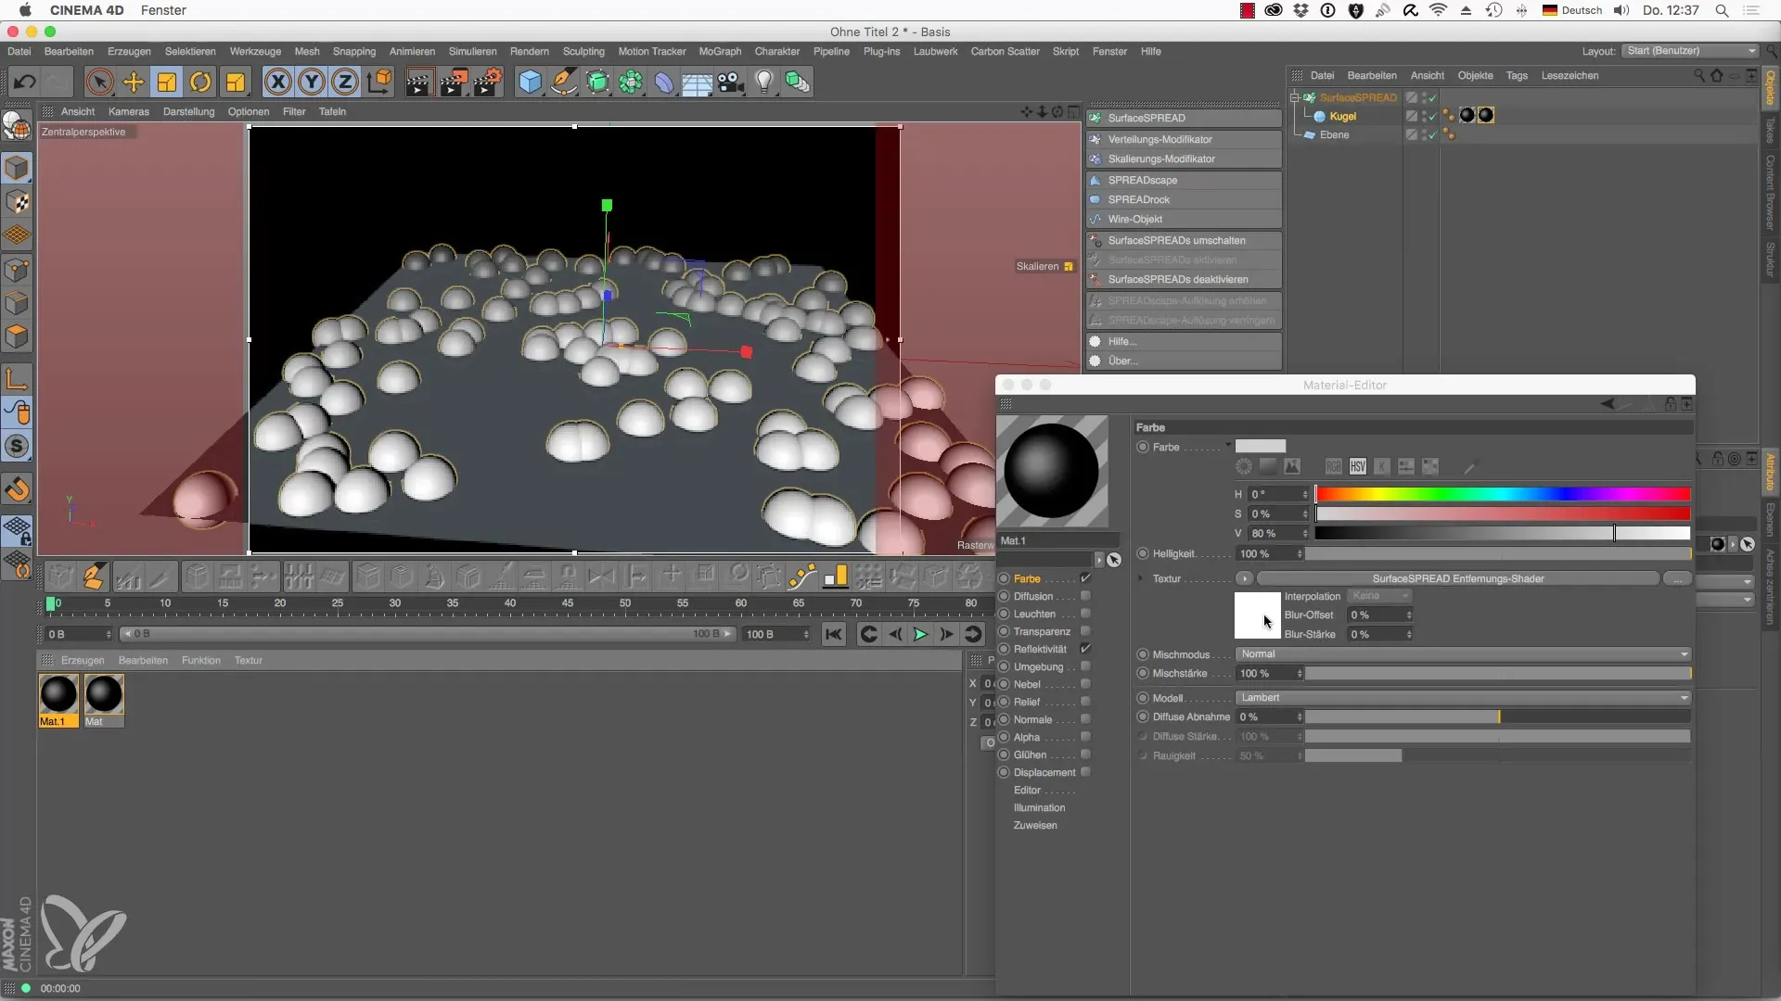Click the HSV color mode button
This screenshot has width=1781, height=1001.
pyautogui.click(x=1358, y=466)
